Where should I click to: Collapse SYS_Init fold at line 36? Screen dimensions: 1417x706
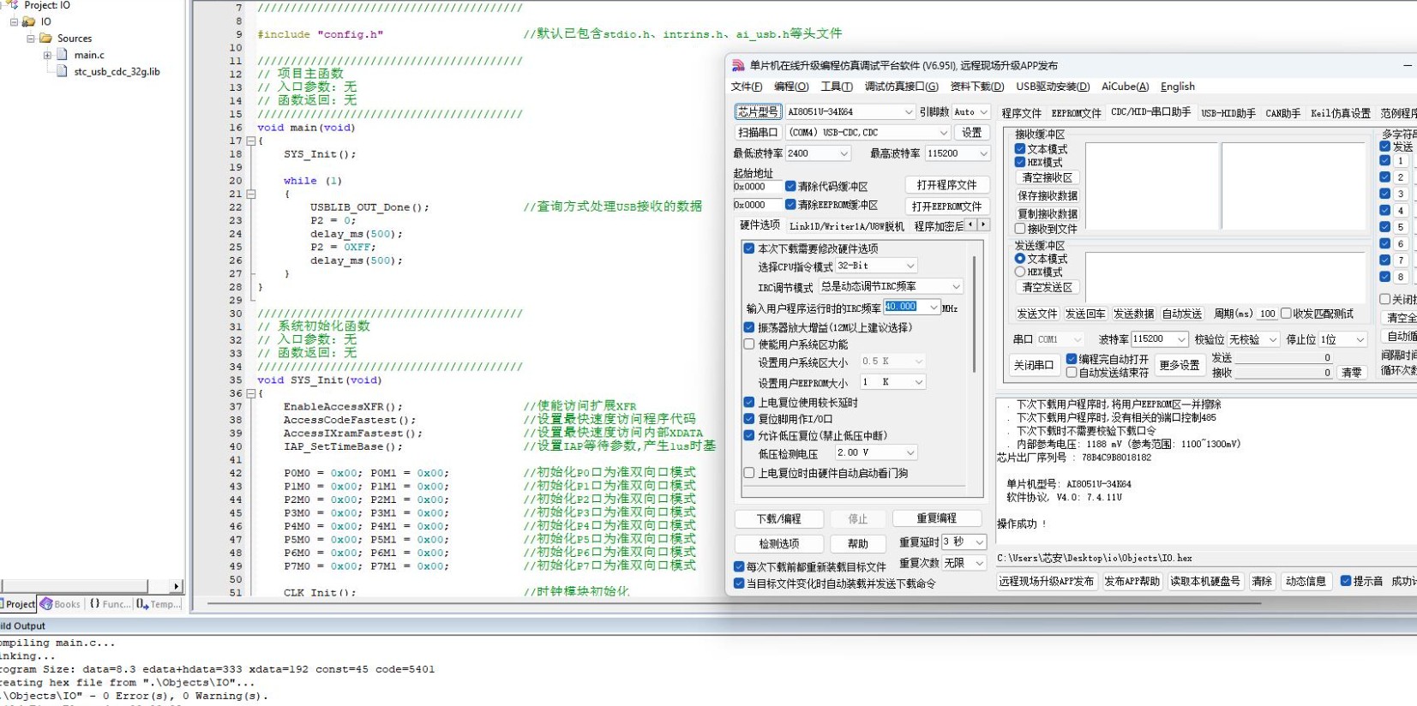point(250,393)
